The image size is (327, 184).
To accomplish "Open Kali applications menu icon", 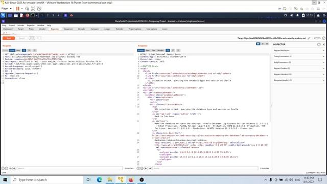I will pyautogui.click(x=3, y=15).
